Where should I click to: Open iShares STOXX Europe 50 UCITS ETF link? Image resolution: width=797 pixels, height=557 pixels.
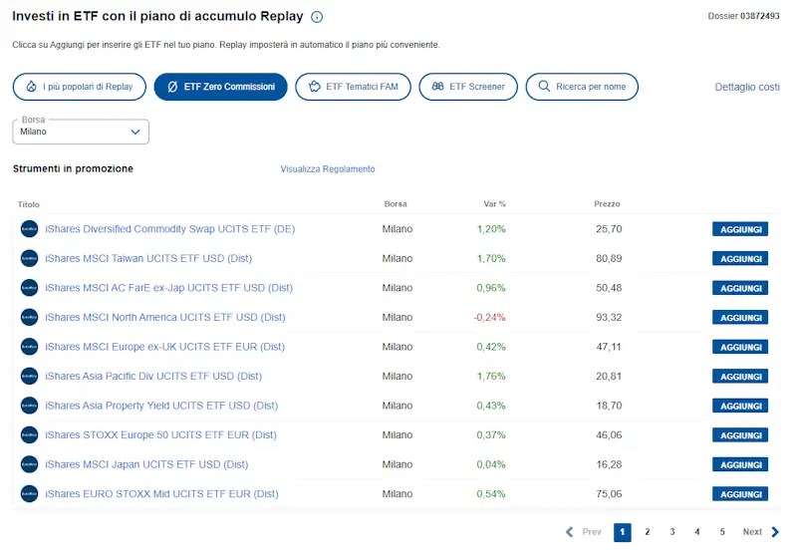click(161, 434)
